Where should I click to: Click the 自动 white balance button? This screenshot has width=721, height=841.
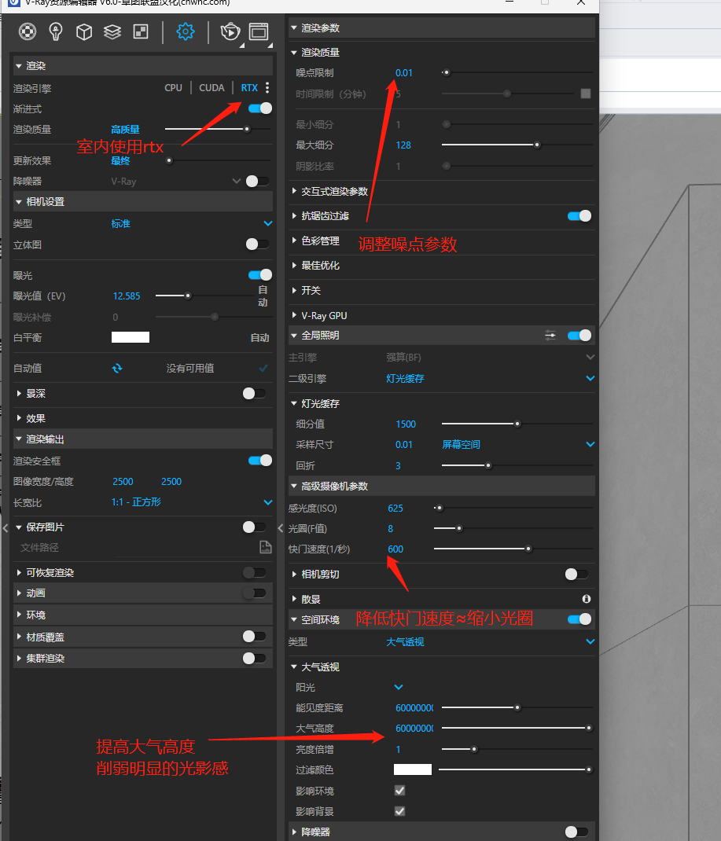click(x=259, y=338)
